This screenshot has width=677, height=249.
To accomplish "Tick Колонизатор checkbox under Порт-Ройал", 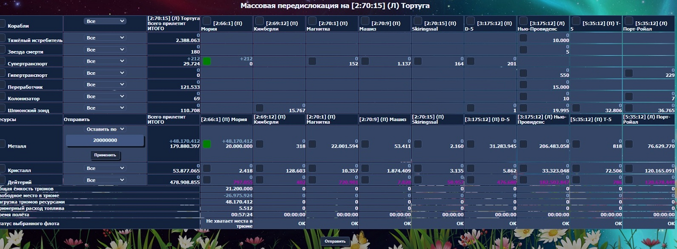I will 629,96.
